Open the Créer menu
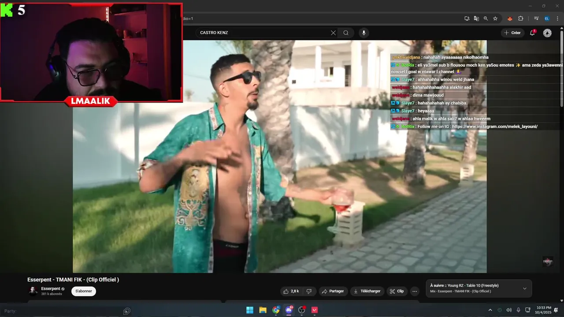The height and width of the screenshot is (317, 564). click(x=512, y=33)
